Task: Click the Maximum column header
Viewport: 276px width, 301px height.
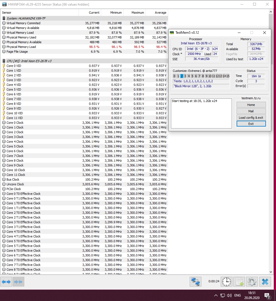Action: pos(134,13)
